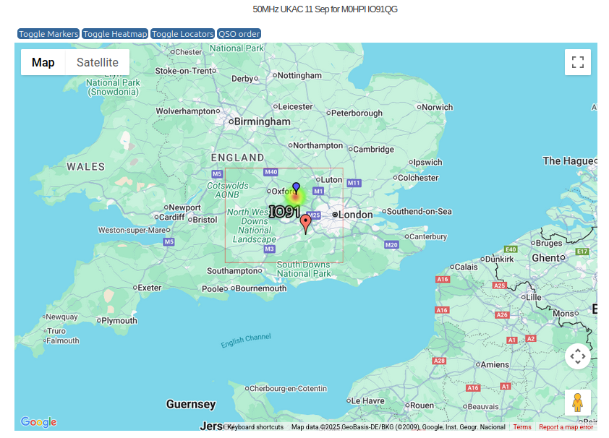This screenshot has height=438, width=609.
Task: Open Keyboard shortcuts on map footer
Action: pos(255,426)
